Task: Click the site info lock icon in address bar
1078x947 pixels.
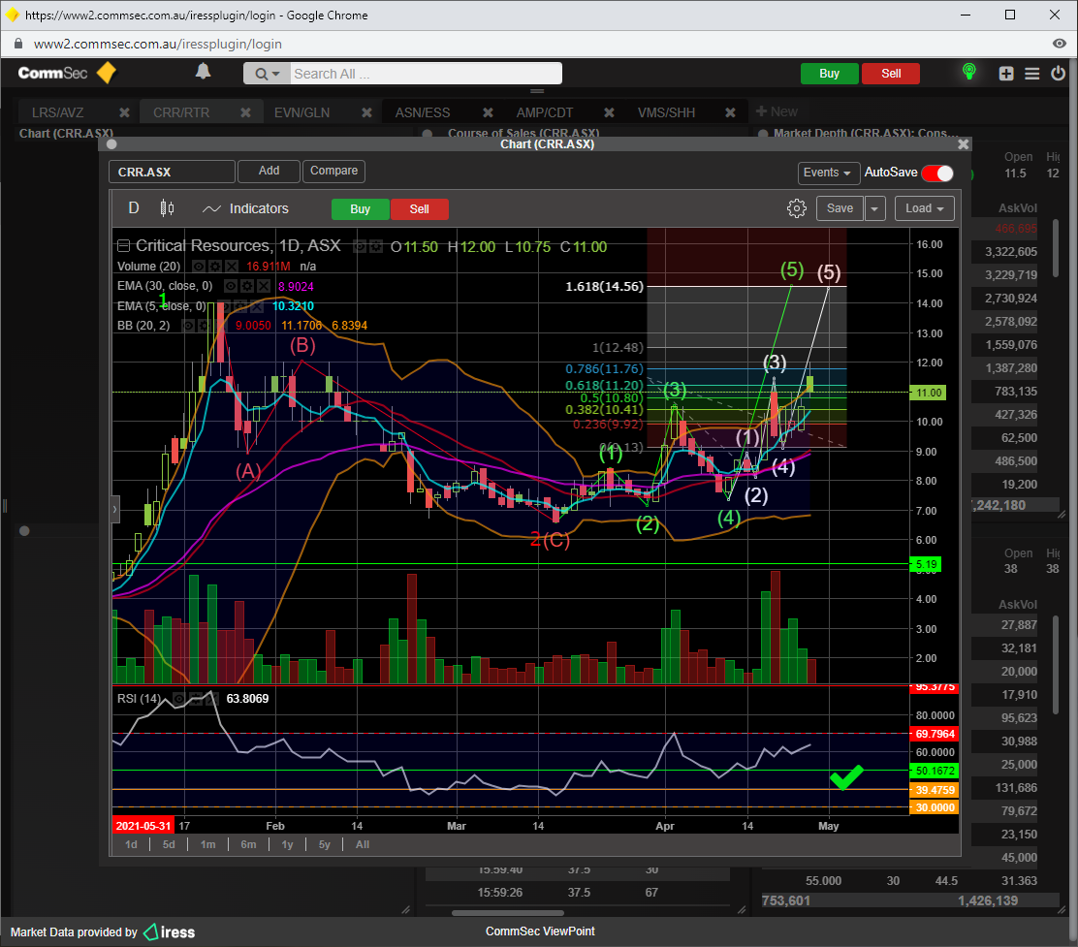Action: pos(18,44)
